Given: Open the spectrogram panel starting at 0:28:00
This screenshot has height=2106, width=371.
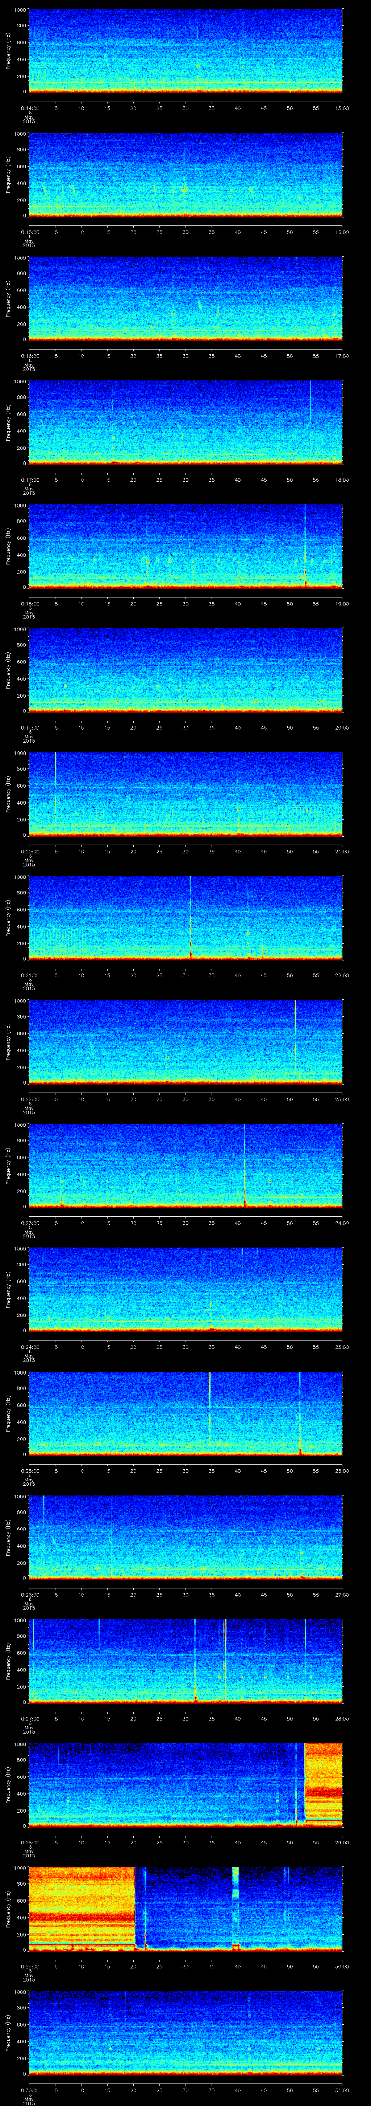Looking at the screenshot, I should [186, 1785].
